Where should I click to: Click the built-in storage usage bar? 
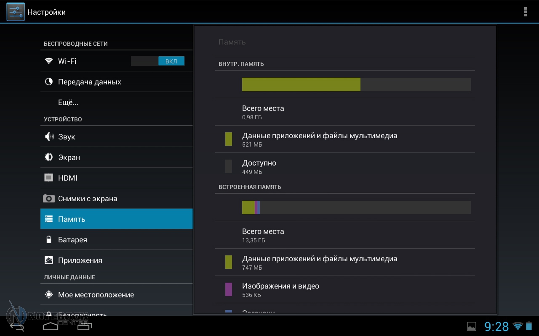356,207
